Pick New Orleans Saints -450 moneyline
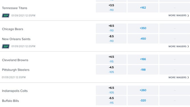The height and width of the screenshot is (107, 190). click(x=143, y=39)
